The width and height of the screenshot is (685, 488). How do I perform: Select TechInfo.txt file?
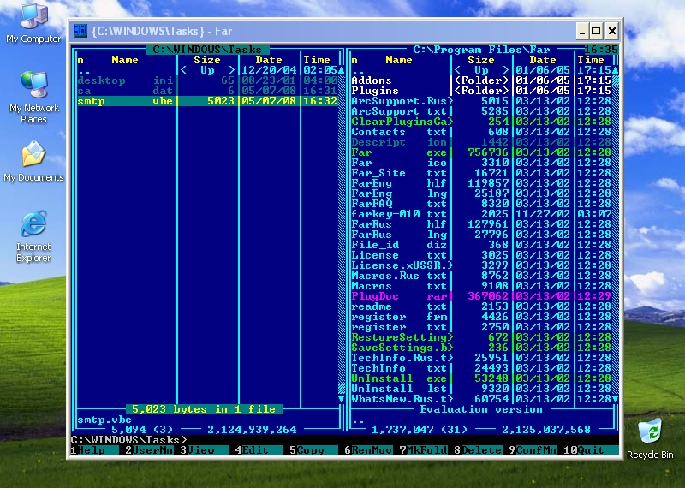[x=481, y=368]
